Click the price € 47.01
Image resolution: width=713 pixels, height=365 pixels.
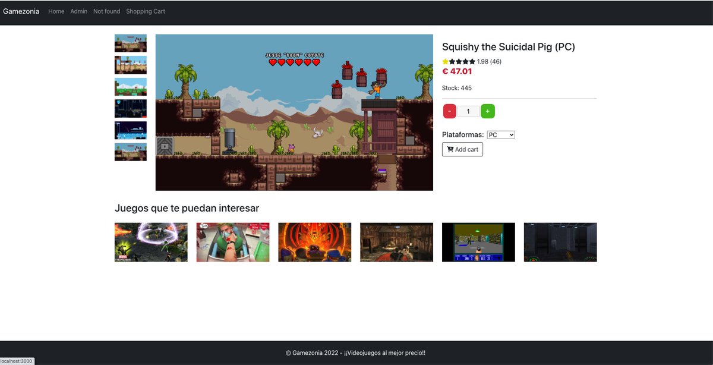click(x=457, y=71)
